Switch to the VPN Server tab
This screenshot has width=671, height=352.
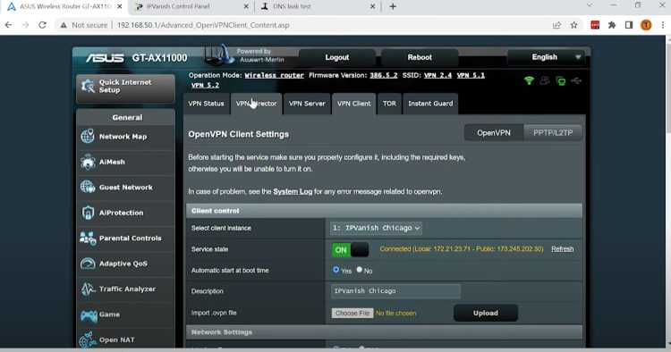(307, 104)
